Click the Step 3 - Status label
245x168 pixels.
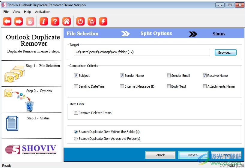(x=38, y=118)
